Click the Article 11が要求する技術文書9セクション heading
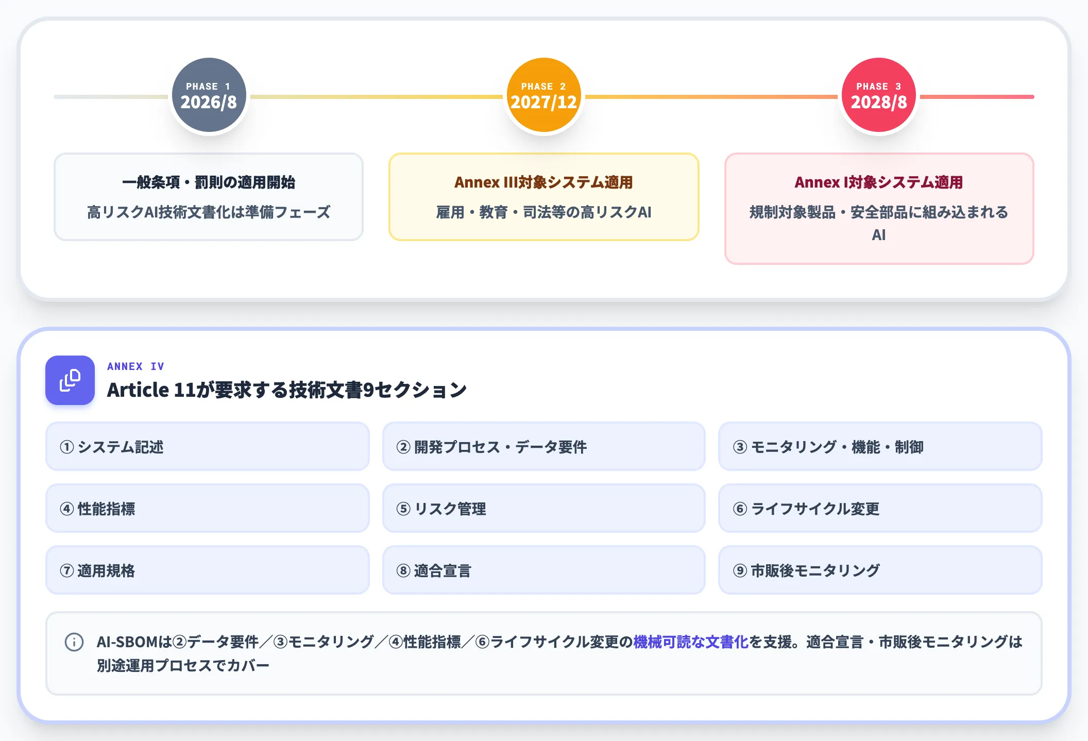 tap(286, 390)
